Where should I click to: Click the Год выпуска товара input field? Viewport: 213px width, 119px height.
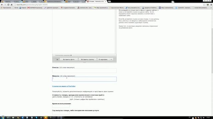point(61,113)
